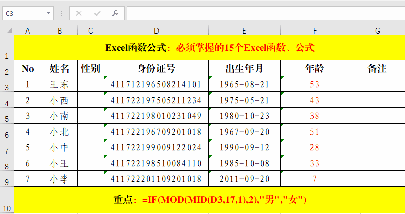
Task: Click the title cell about 15个Excel函数
Action: pos(209,48)
